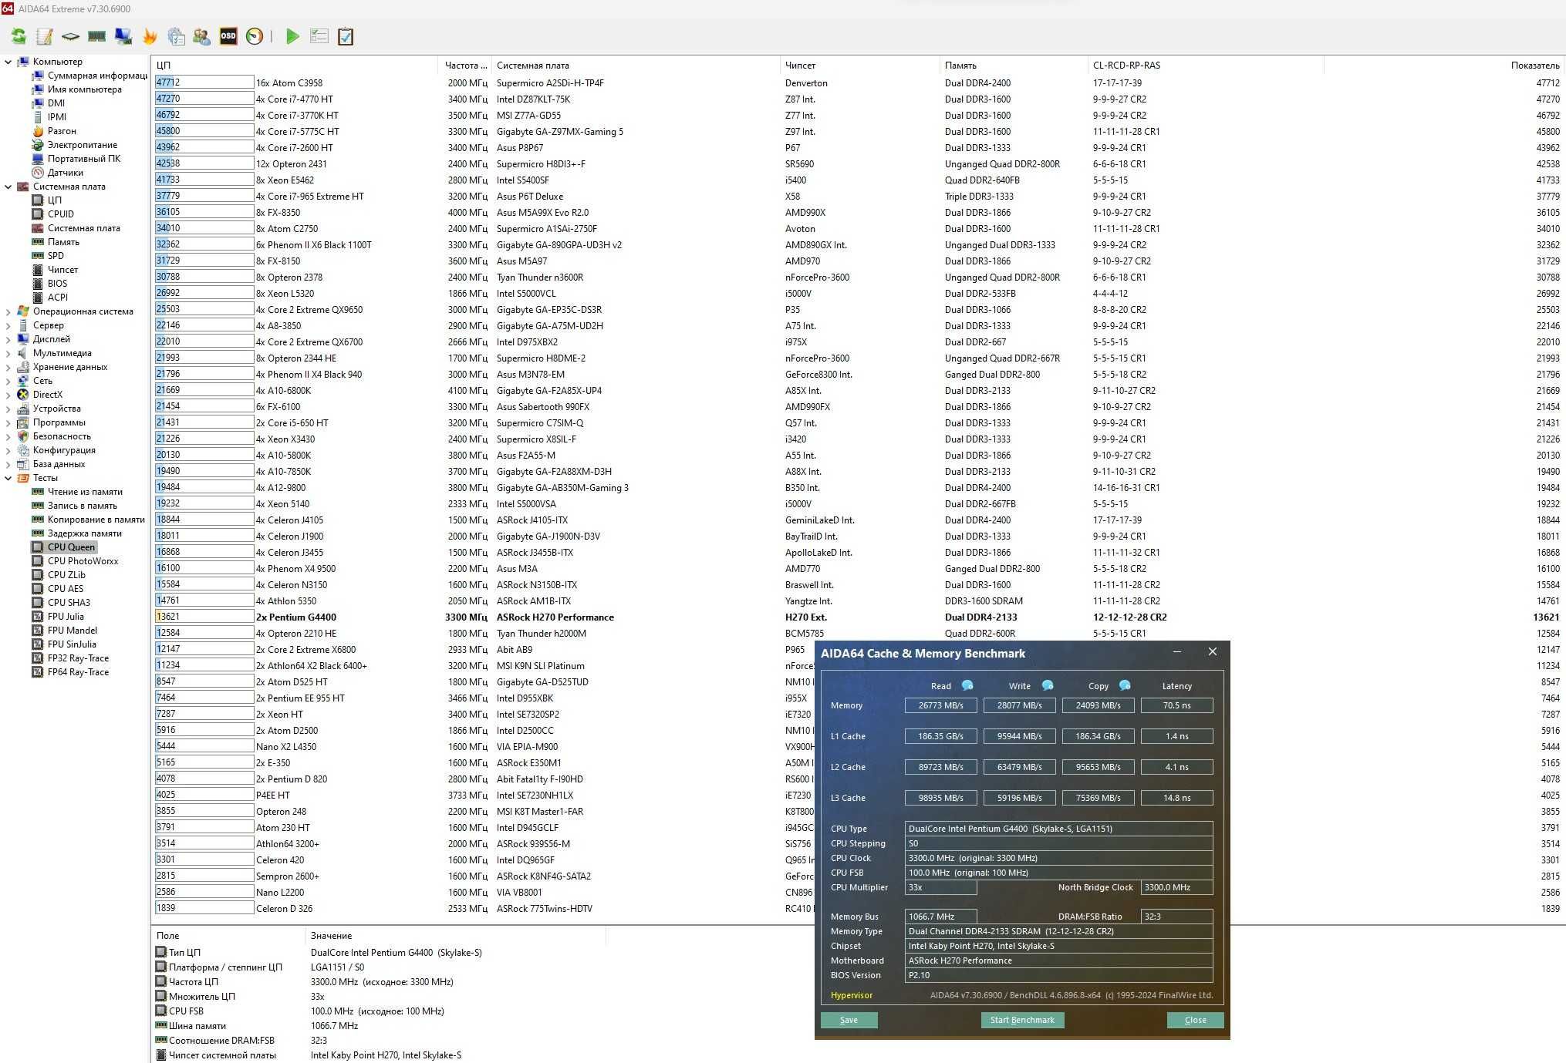Collapse the Компьютер tree node
This screenshot has width=1566, height=1063.
click(x=8, y=62)
